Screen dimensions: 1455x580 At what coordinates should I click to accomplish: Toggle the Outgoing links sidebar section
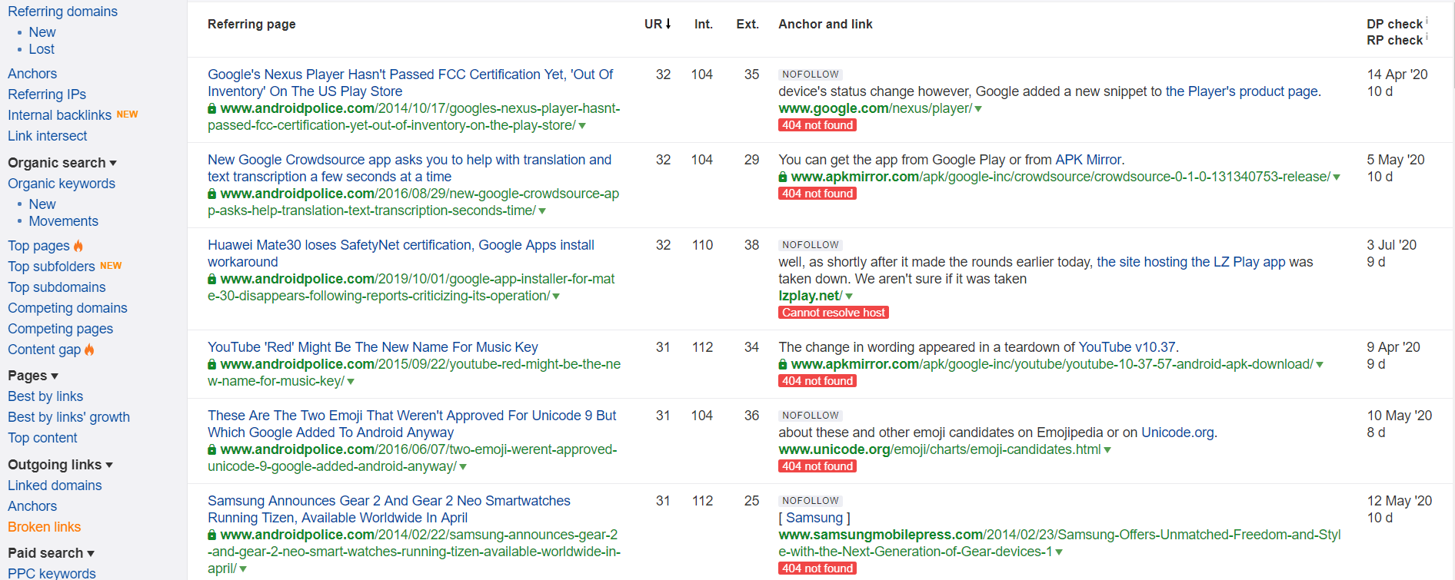[61, 465]
